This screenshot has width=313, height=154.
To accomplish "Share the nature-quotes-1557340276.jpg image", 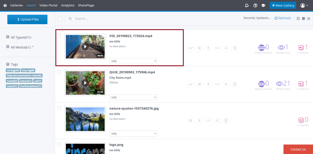I will coord(217,121).
